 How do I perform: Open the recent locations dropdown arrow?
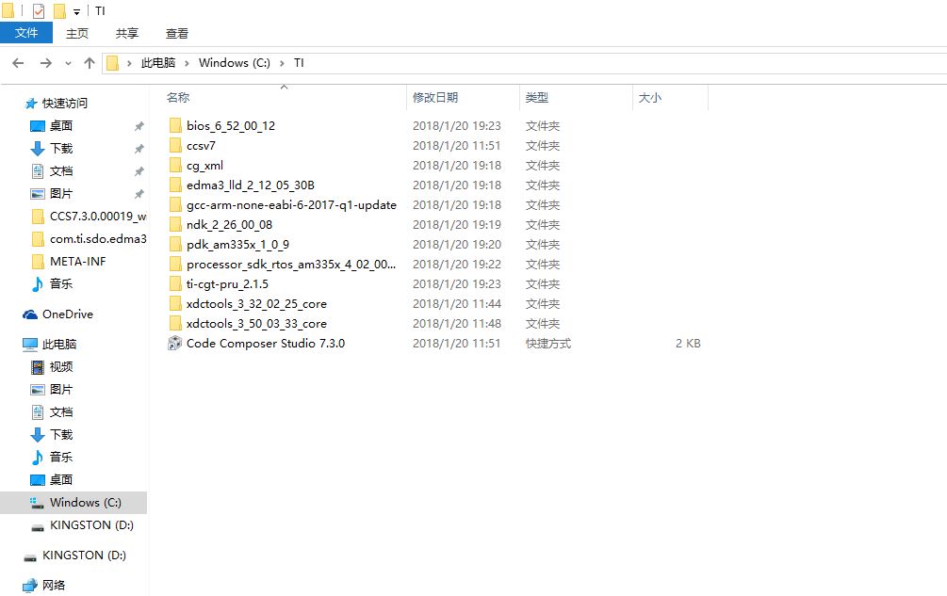coord(68,63)
